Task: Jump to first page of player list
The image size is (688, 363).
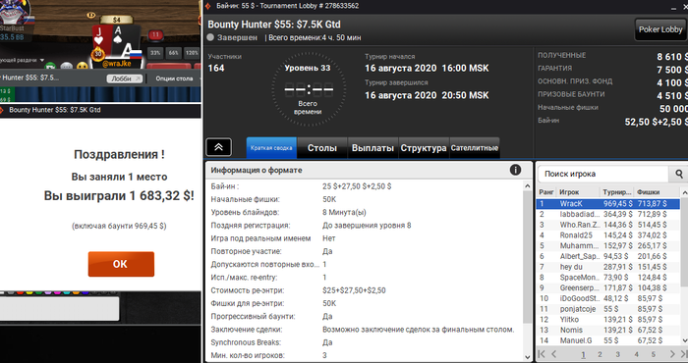Action: 542,354
